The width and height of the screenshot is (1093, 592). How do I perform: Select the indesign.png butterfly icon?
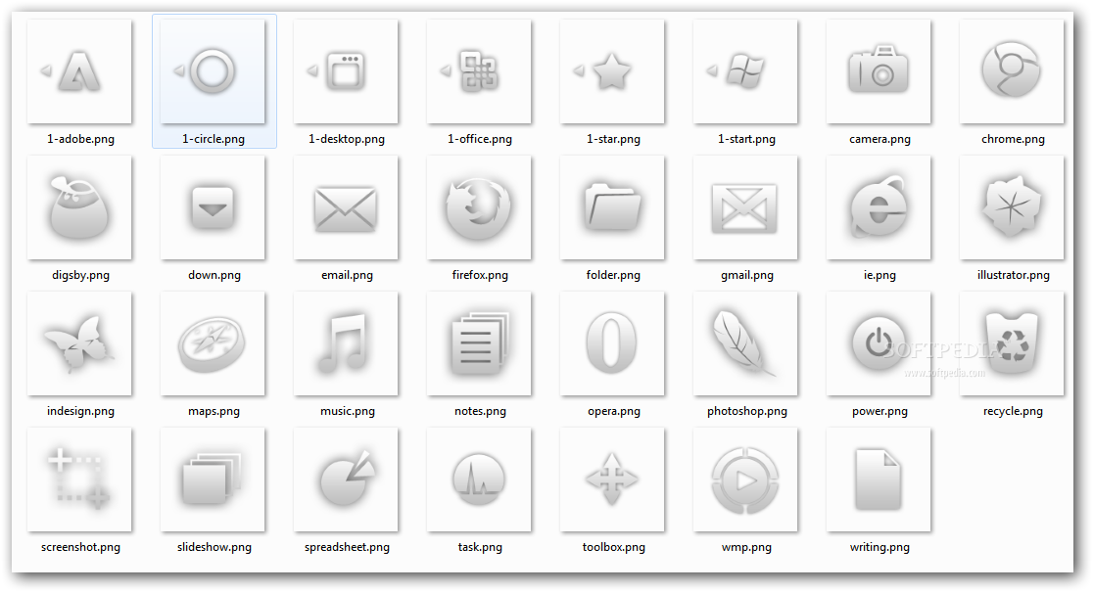click(79, 343)
